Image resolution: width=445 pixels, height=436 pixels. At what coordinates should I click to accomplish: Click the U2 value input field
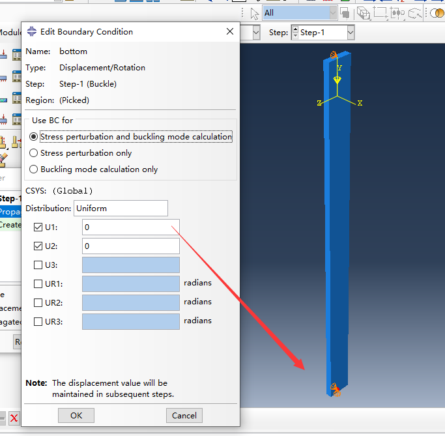(130, 246)
